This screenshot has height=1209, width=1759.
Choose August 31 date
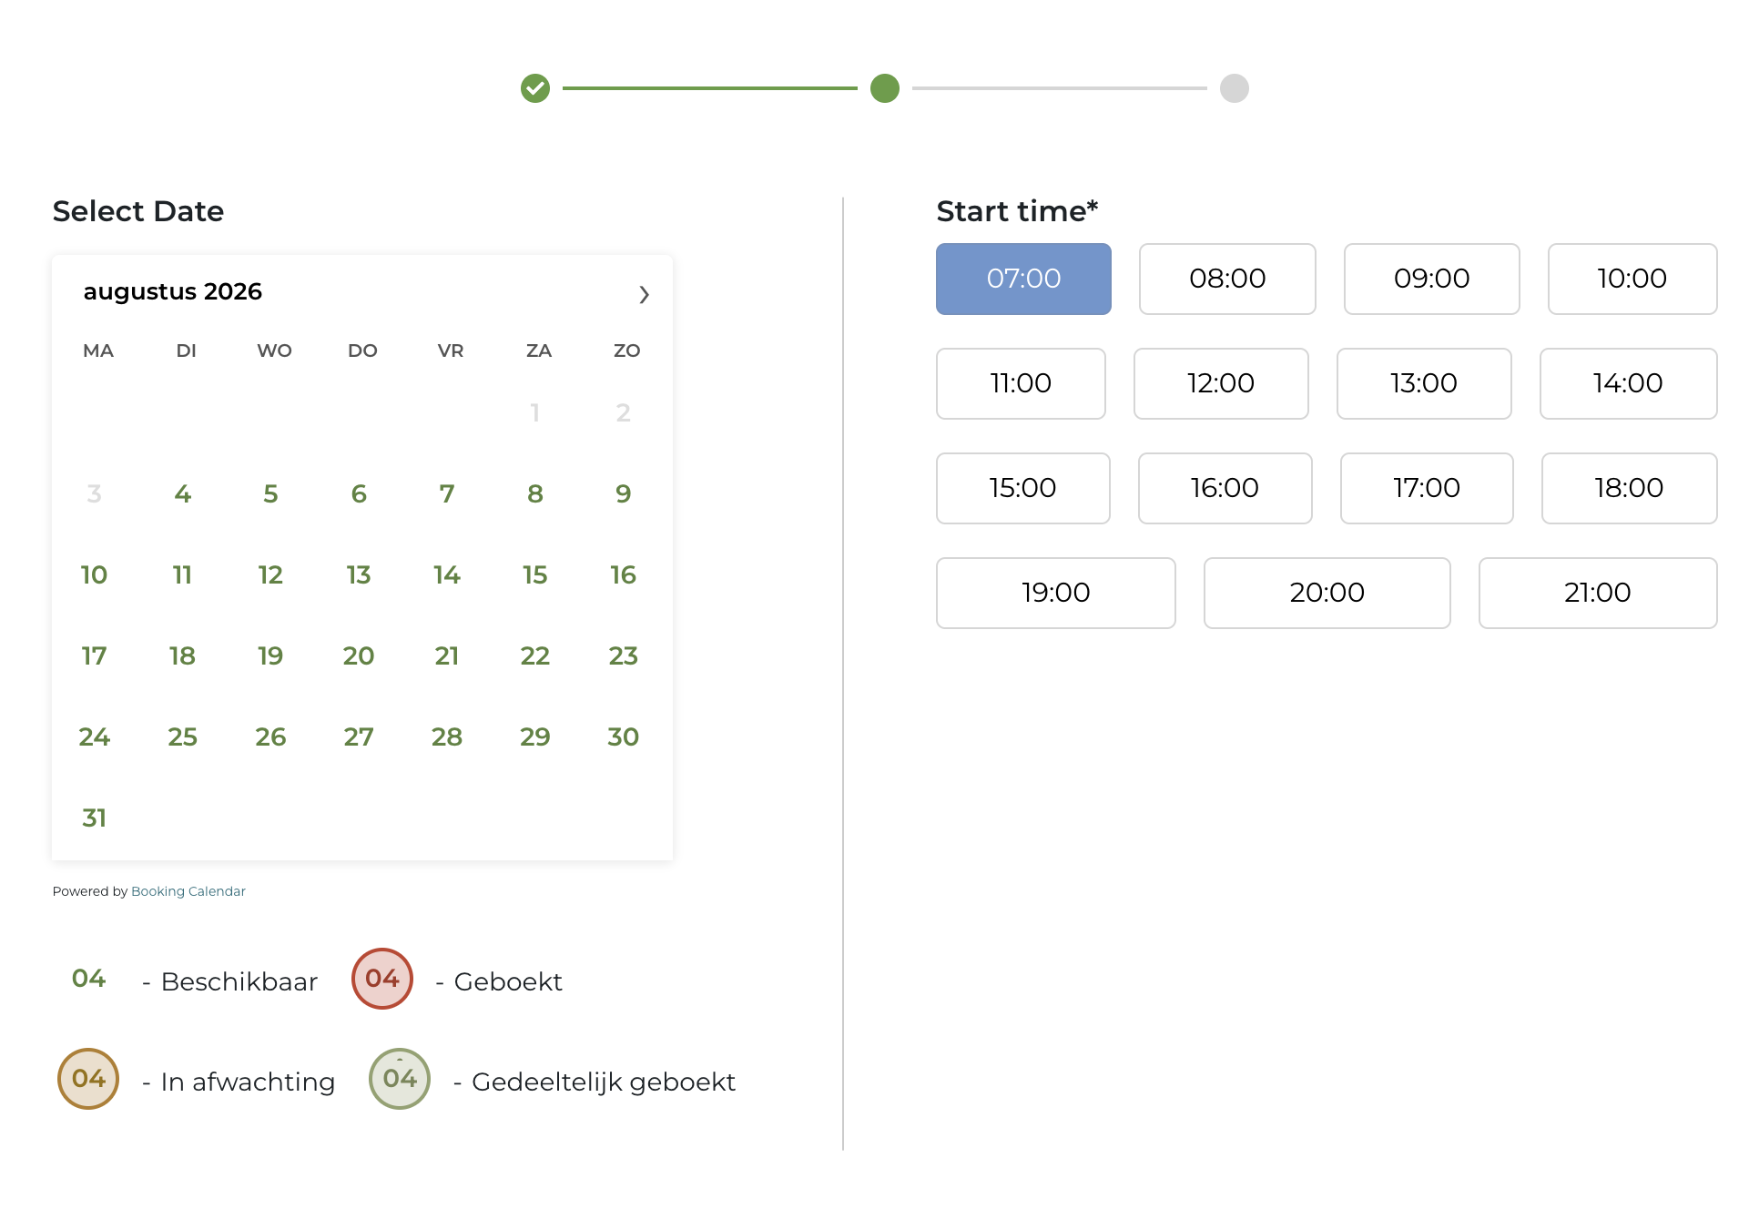point(94,818)
